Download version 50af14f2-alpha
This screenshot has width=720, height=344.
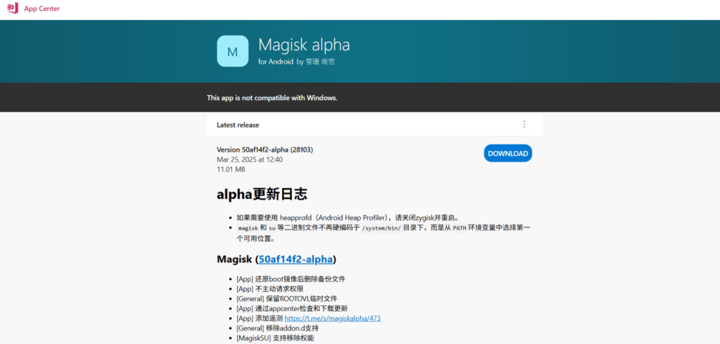(508, 154)
